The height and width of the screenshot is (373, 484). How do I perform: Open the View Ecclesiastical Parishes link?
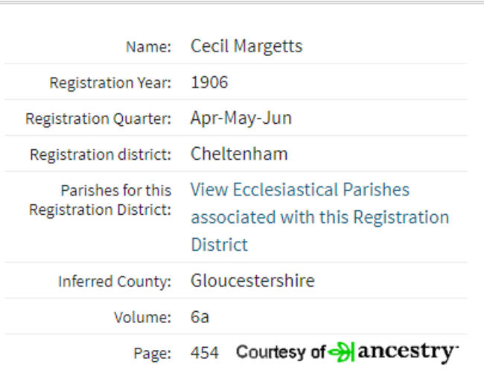319,217
